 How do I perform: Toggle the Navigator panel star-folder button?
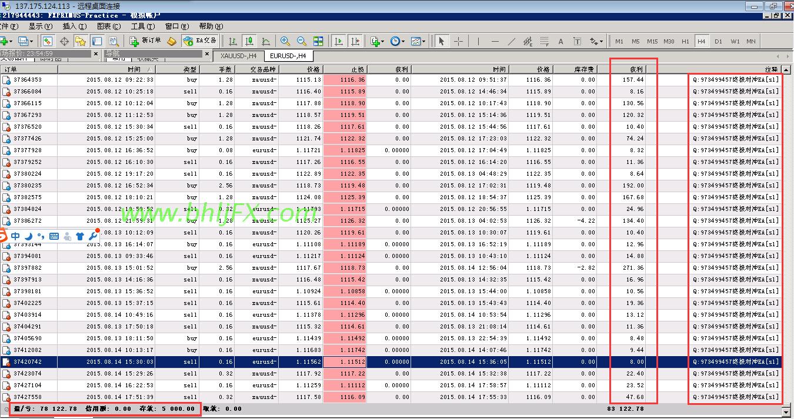[81, 41]
